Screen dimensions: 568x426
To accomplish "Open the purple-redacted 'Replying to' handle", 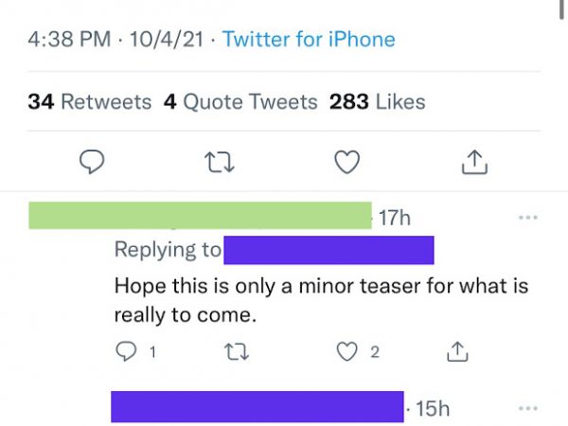I will coord(328,250).
